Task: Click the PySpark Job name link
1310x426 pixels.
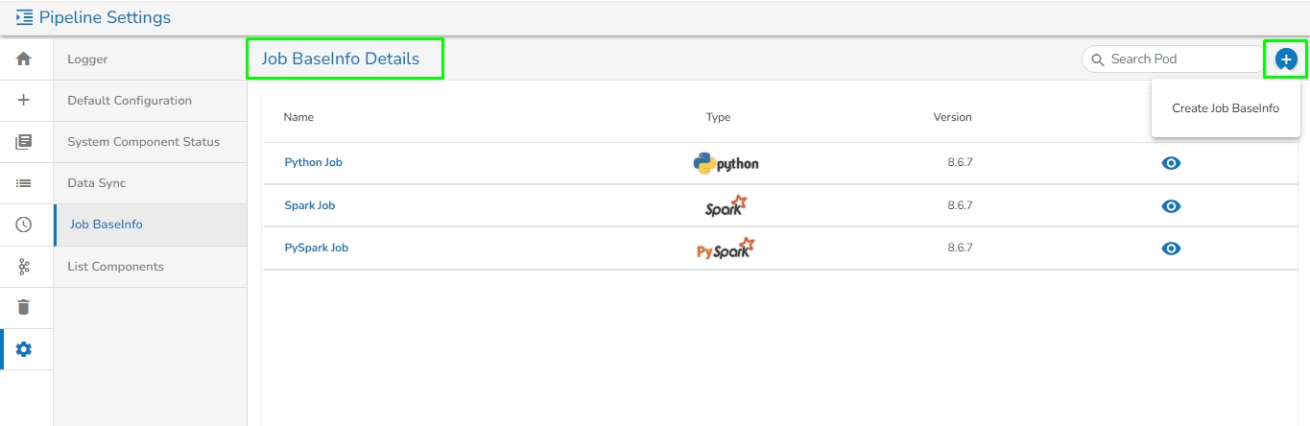Action: (x=316, y=248)
